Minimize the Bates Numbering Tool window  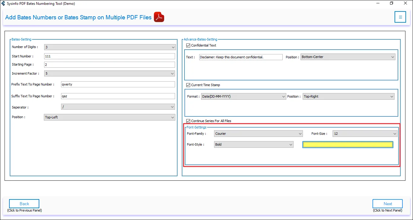pos(378,4)
